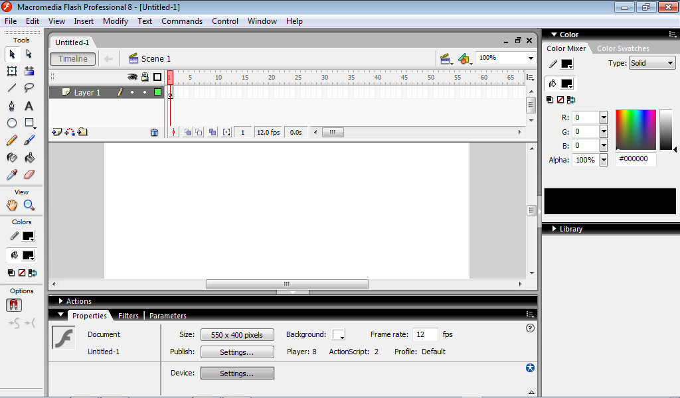The width and height of the screenshot is (680, 398).
Task: Click Publish Settings button
Action: tap(237, 352)
